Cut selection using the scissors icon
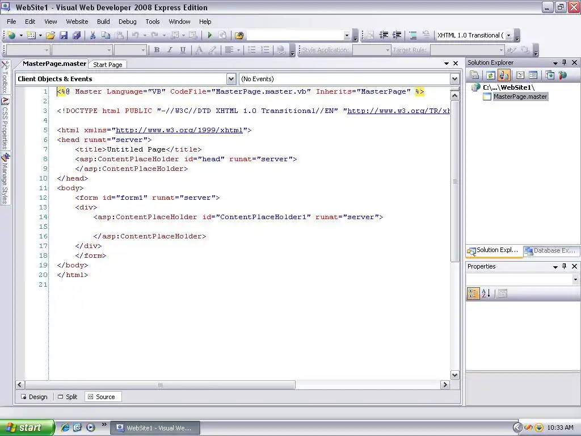This screenshot has height=436, width=581. pyautogui.click(x=92, y=35)
